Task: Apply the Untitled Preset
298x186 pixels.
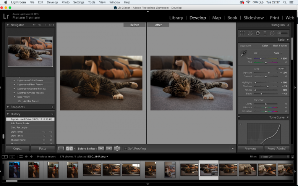Action: point(31,101)
